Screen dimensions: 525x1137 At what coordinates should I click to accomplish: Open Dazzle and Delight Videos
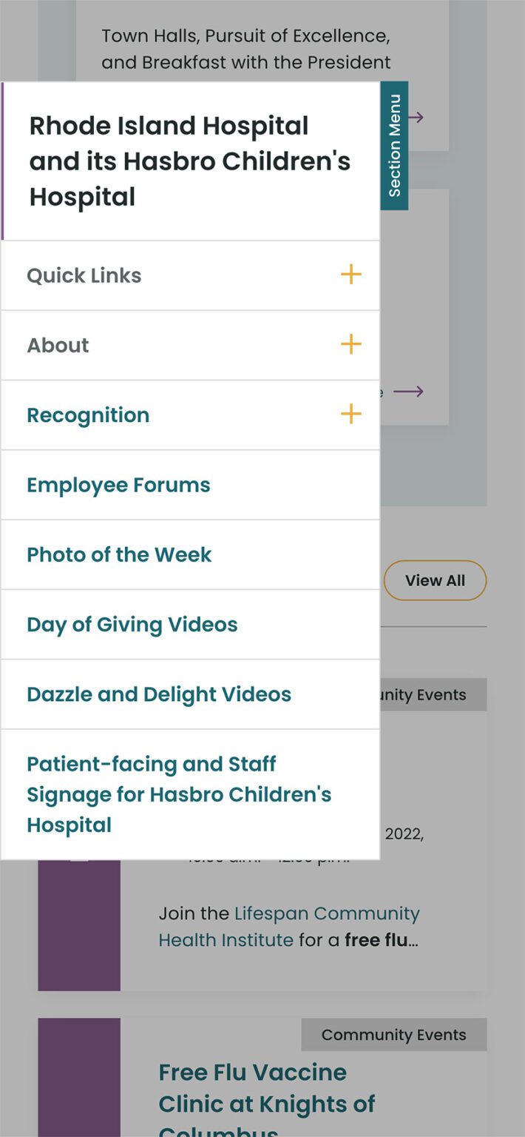[x=158, y=694]
